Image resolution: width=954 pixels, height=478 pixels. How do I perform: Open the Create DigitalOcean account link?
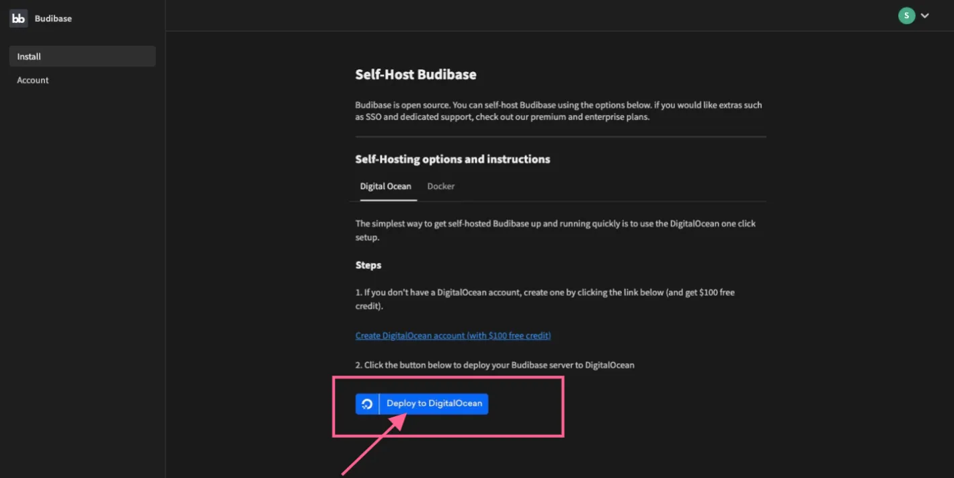click(453, 335)
